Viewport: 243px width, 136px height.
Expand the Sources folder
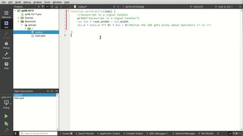[19, 18]
